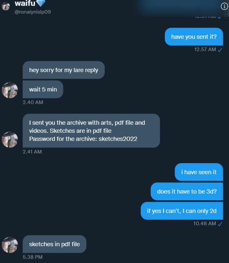229x263 pixels.
Task: Select the 'have you sent it?' message bubble
Action: point(194,37)
